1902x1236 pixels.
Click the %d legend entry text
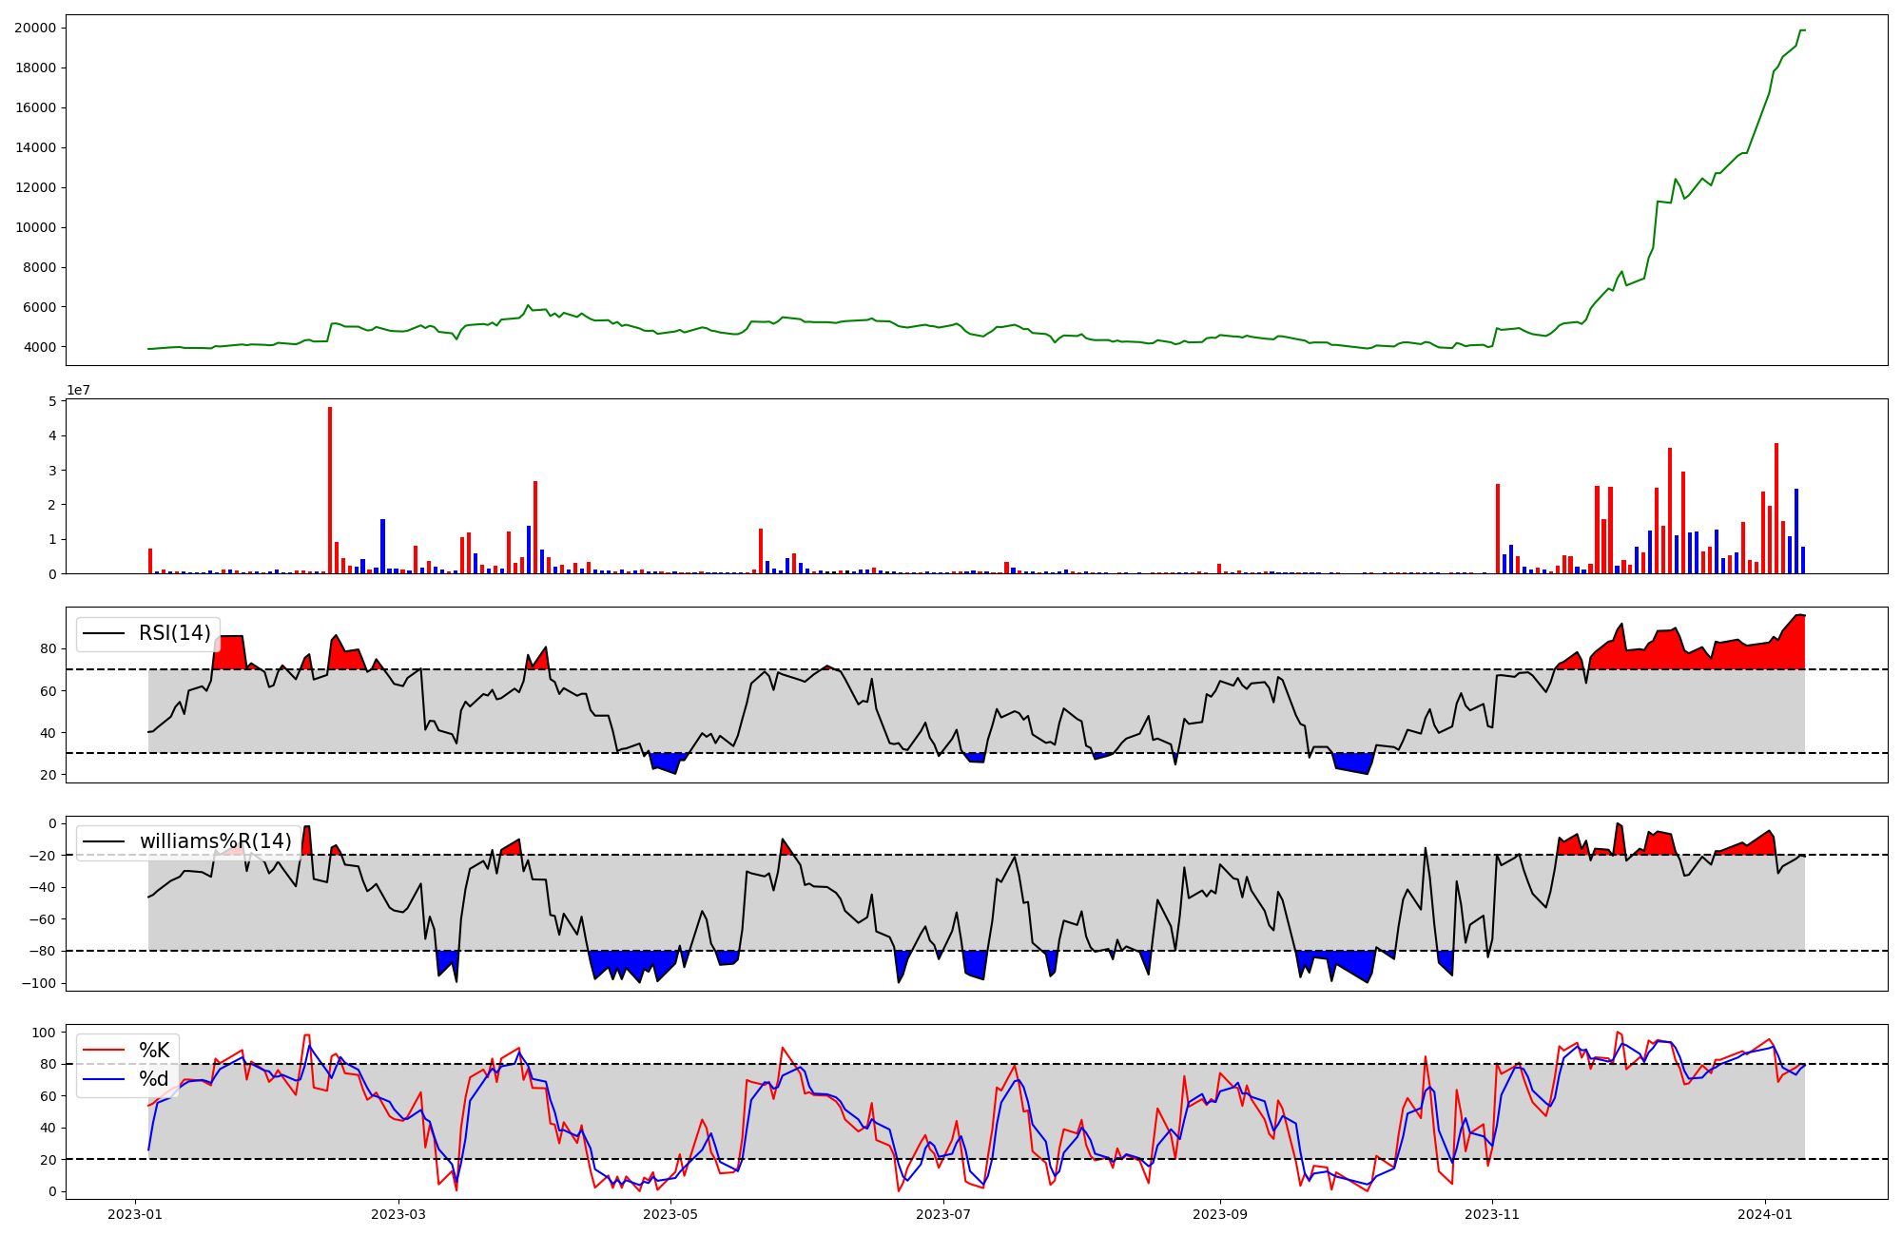coord(154,1079)
